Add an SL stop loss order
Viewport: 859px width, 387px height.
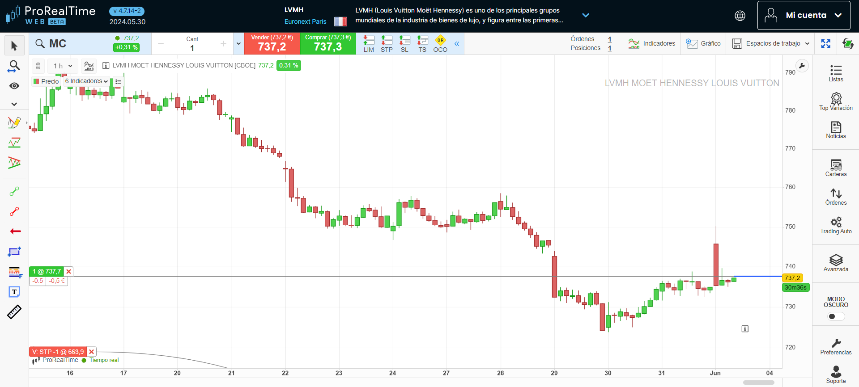404,44
